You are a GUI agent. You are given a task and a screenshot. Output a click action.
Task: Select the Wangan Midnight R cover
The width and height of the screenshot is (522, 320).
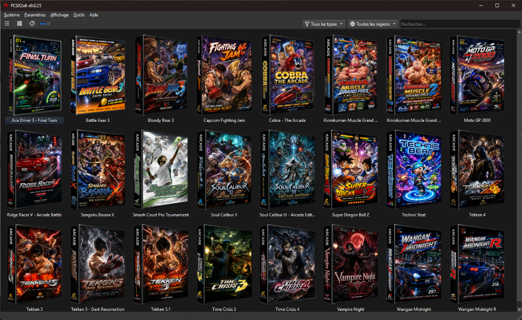[477, 264]
